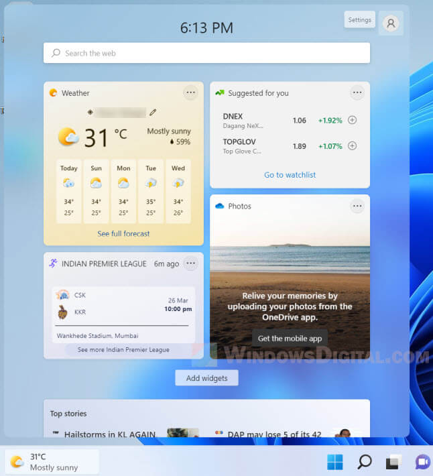Click Wankhede Stadium, Mumbai venue text
The width and height of the screenshot is (433, 476).
97,336
